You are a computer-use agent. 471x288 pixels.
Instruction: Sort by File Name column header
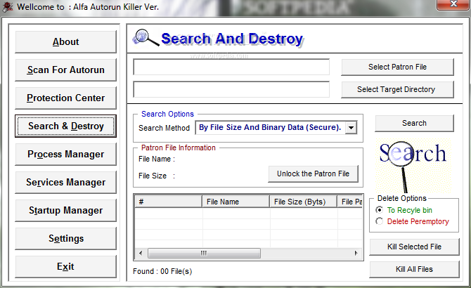pyautogui.click(x=236, y=202)
